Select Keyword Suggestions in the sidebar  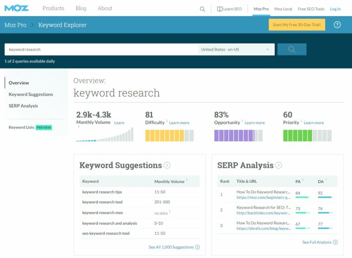31,94
